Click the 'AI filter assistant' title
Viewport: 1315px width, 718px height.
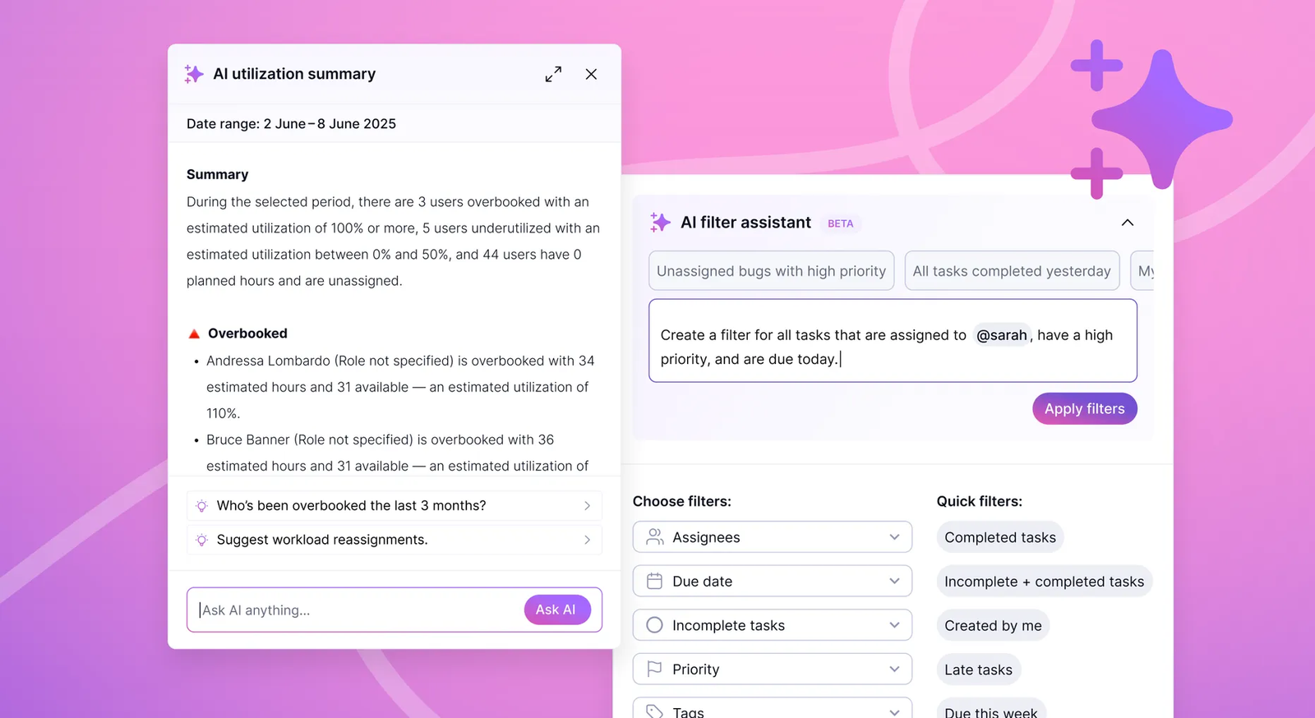745,223
